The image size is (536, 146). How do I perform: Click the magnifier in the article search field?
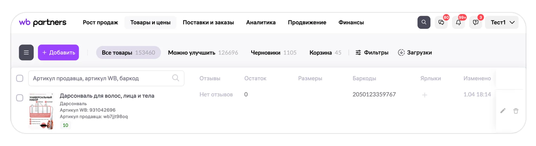click(176, 78)
